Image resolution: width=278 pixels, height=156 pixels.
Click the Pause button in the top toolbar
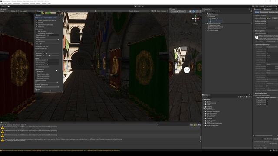tap(139, 6)
